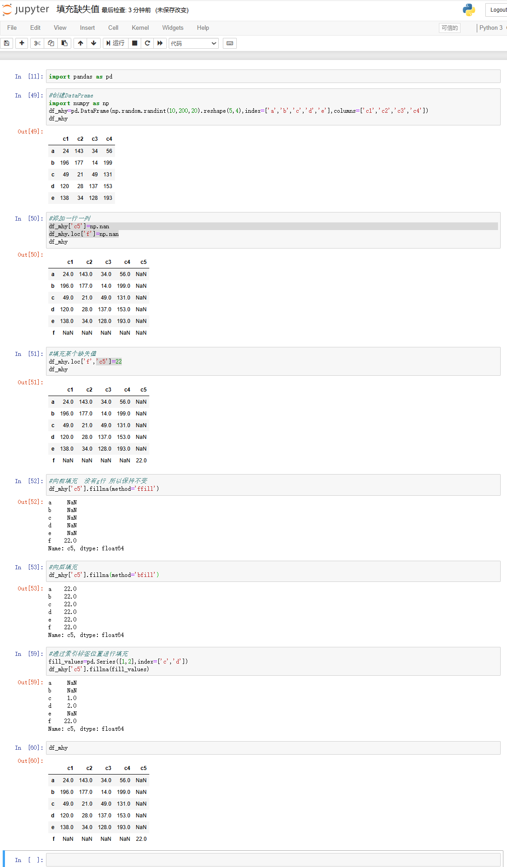Open the Help menu
The width and height of the screenshot is (507, 867).
(x=203, y=28)
